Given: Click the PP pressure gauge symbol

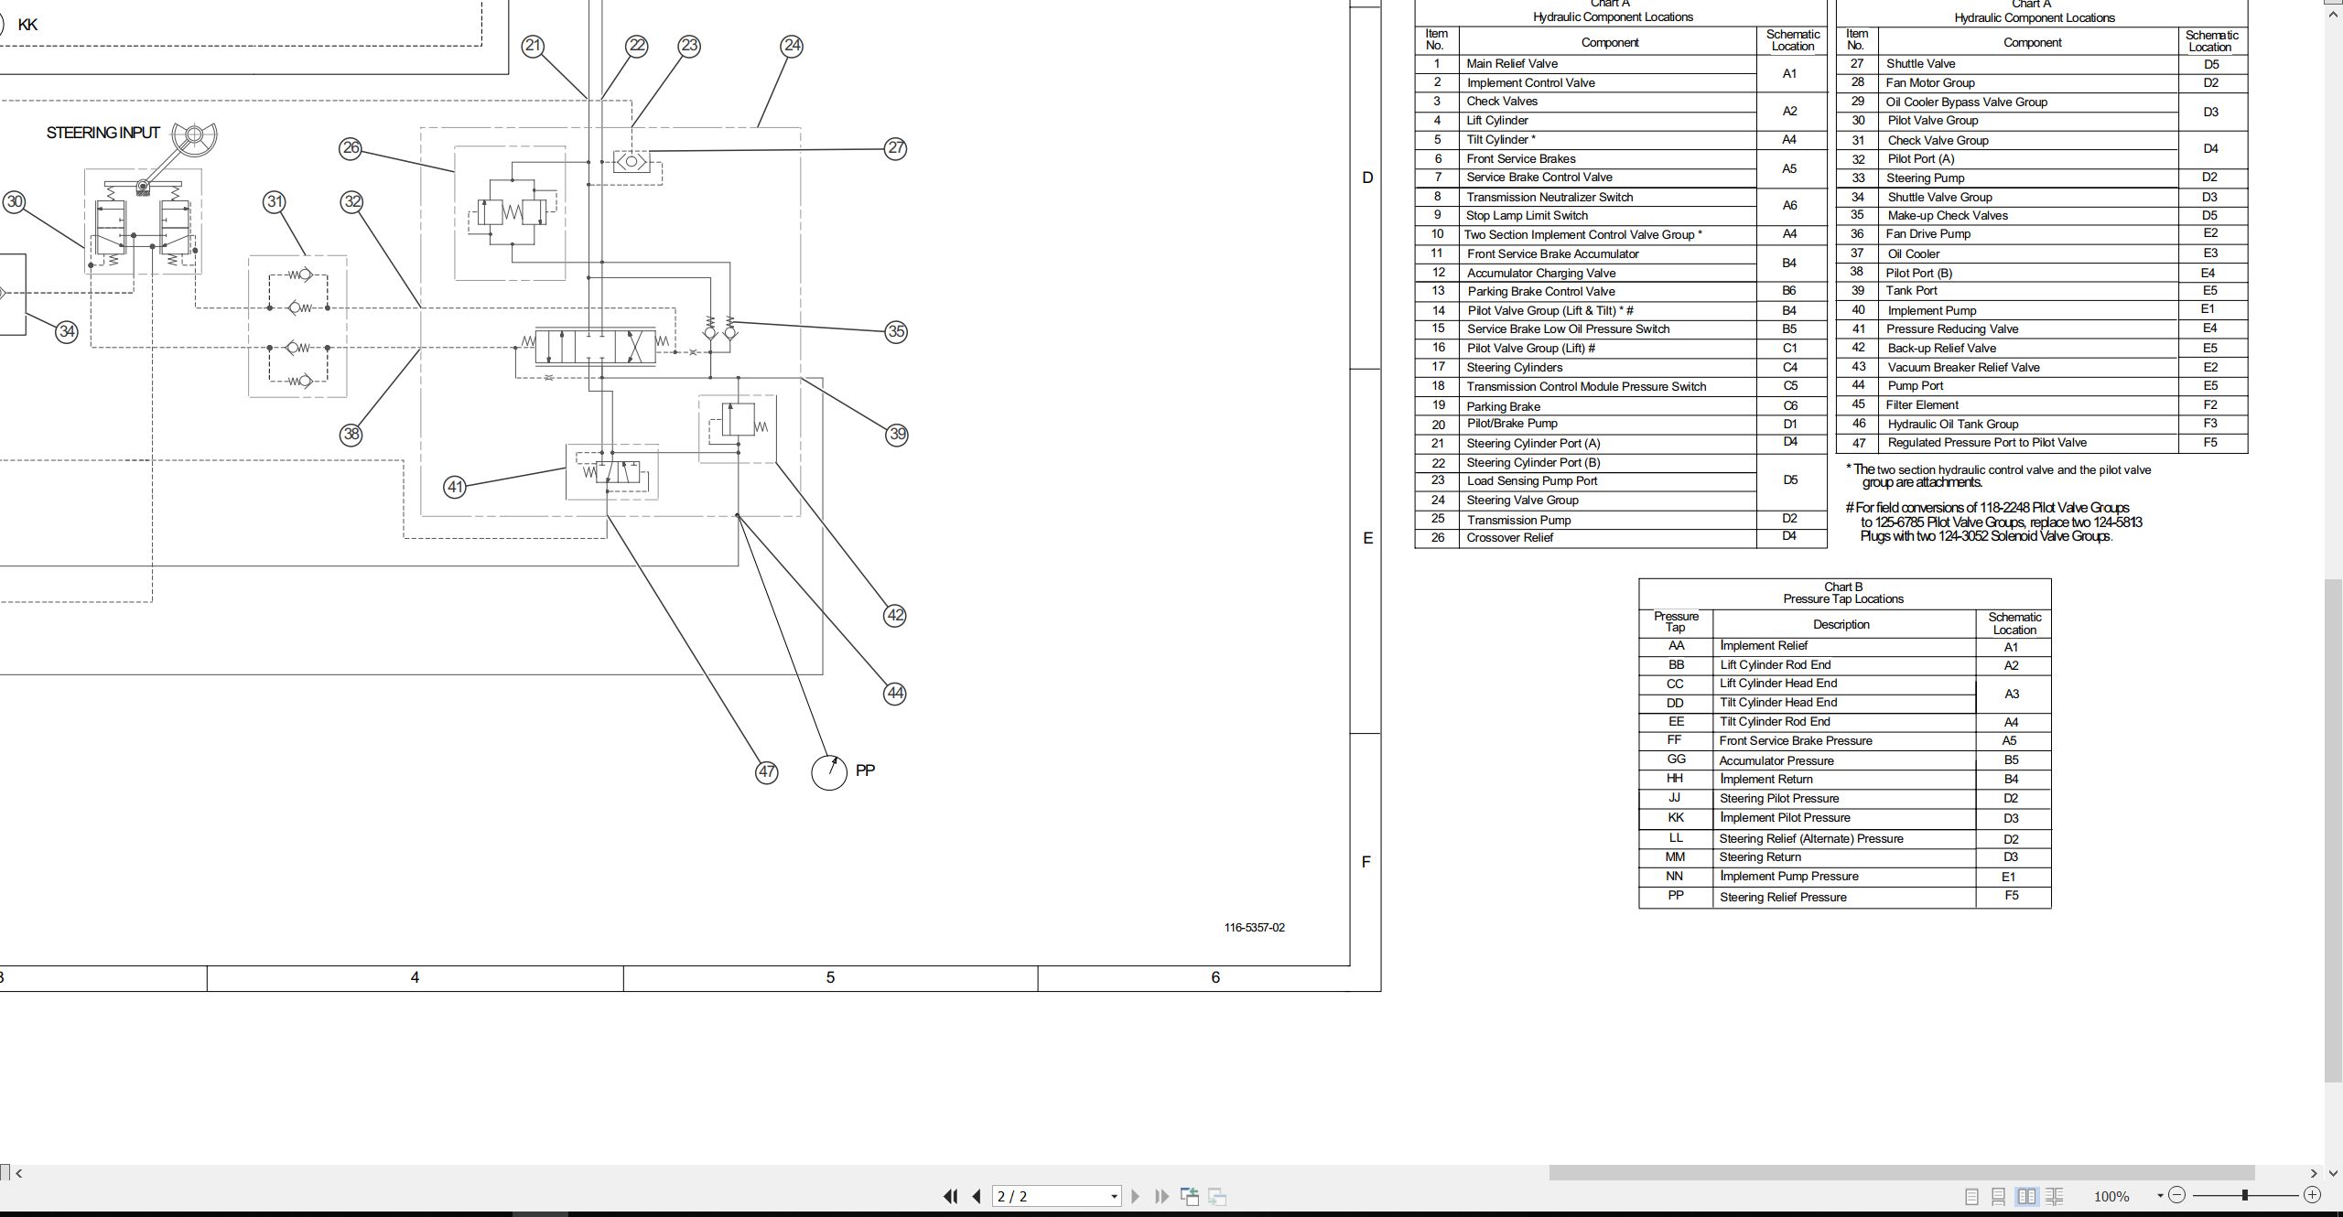Looking at the screenshot, I should pyautogui.click(x=829, y=772).
